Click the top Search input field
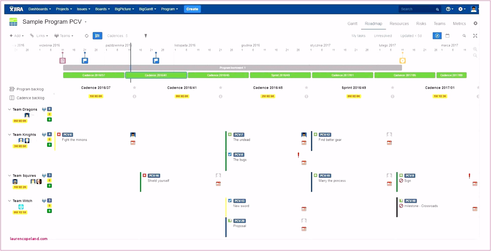Image resolution: width=491 pixels, height=251 pixels. coord(420,9)
